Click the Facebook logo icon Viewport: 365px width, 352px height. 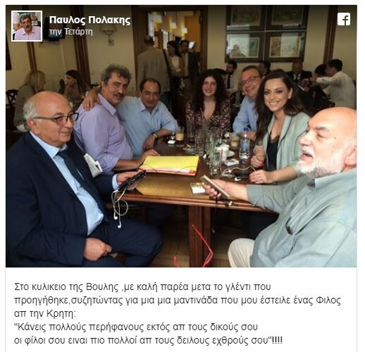click(x=344, y=19)
